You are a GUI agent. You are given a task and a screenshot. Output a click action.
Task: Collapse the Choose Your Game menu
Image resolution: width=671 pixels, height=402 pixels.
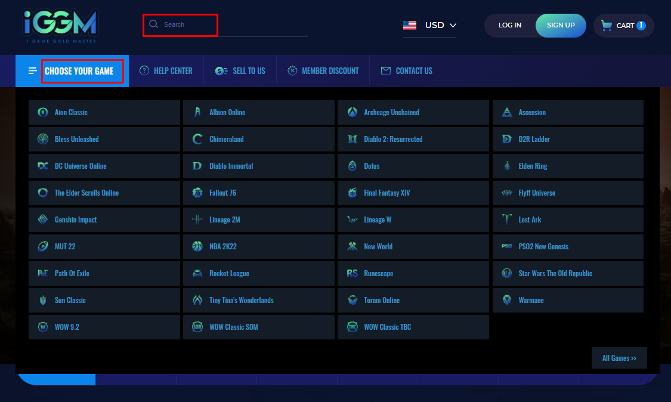pos(72,71)
